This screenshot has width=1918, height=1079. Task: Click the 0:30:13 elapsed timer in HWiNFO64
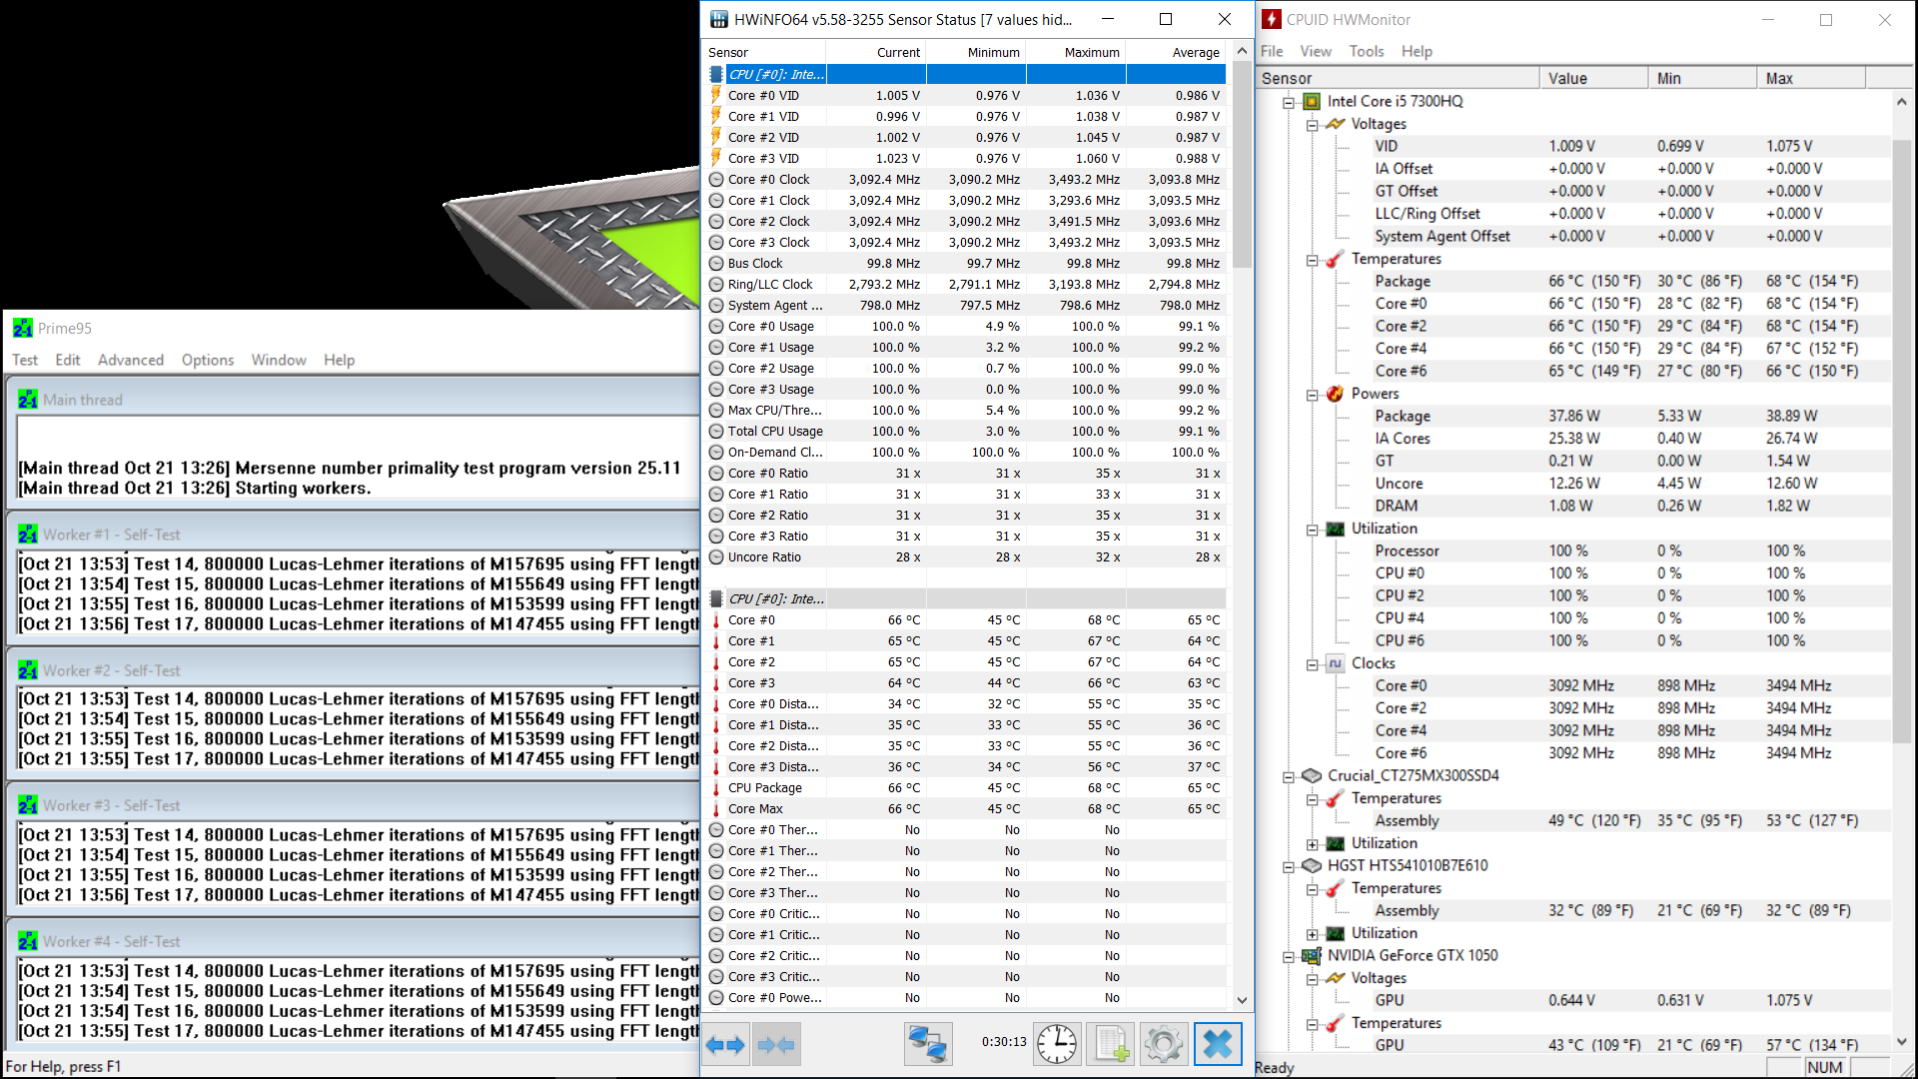coord(1004,1042)
